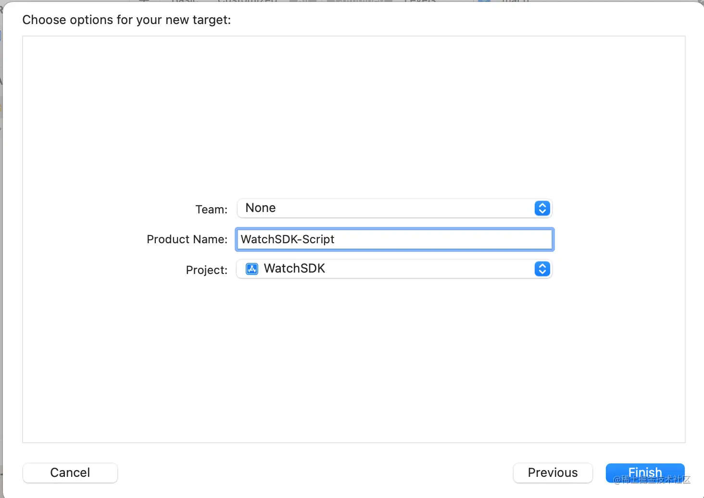The height and width of the screenshot is (498, 704).
Task: Confirm with the Finish button
Action: (645, 473)
